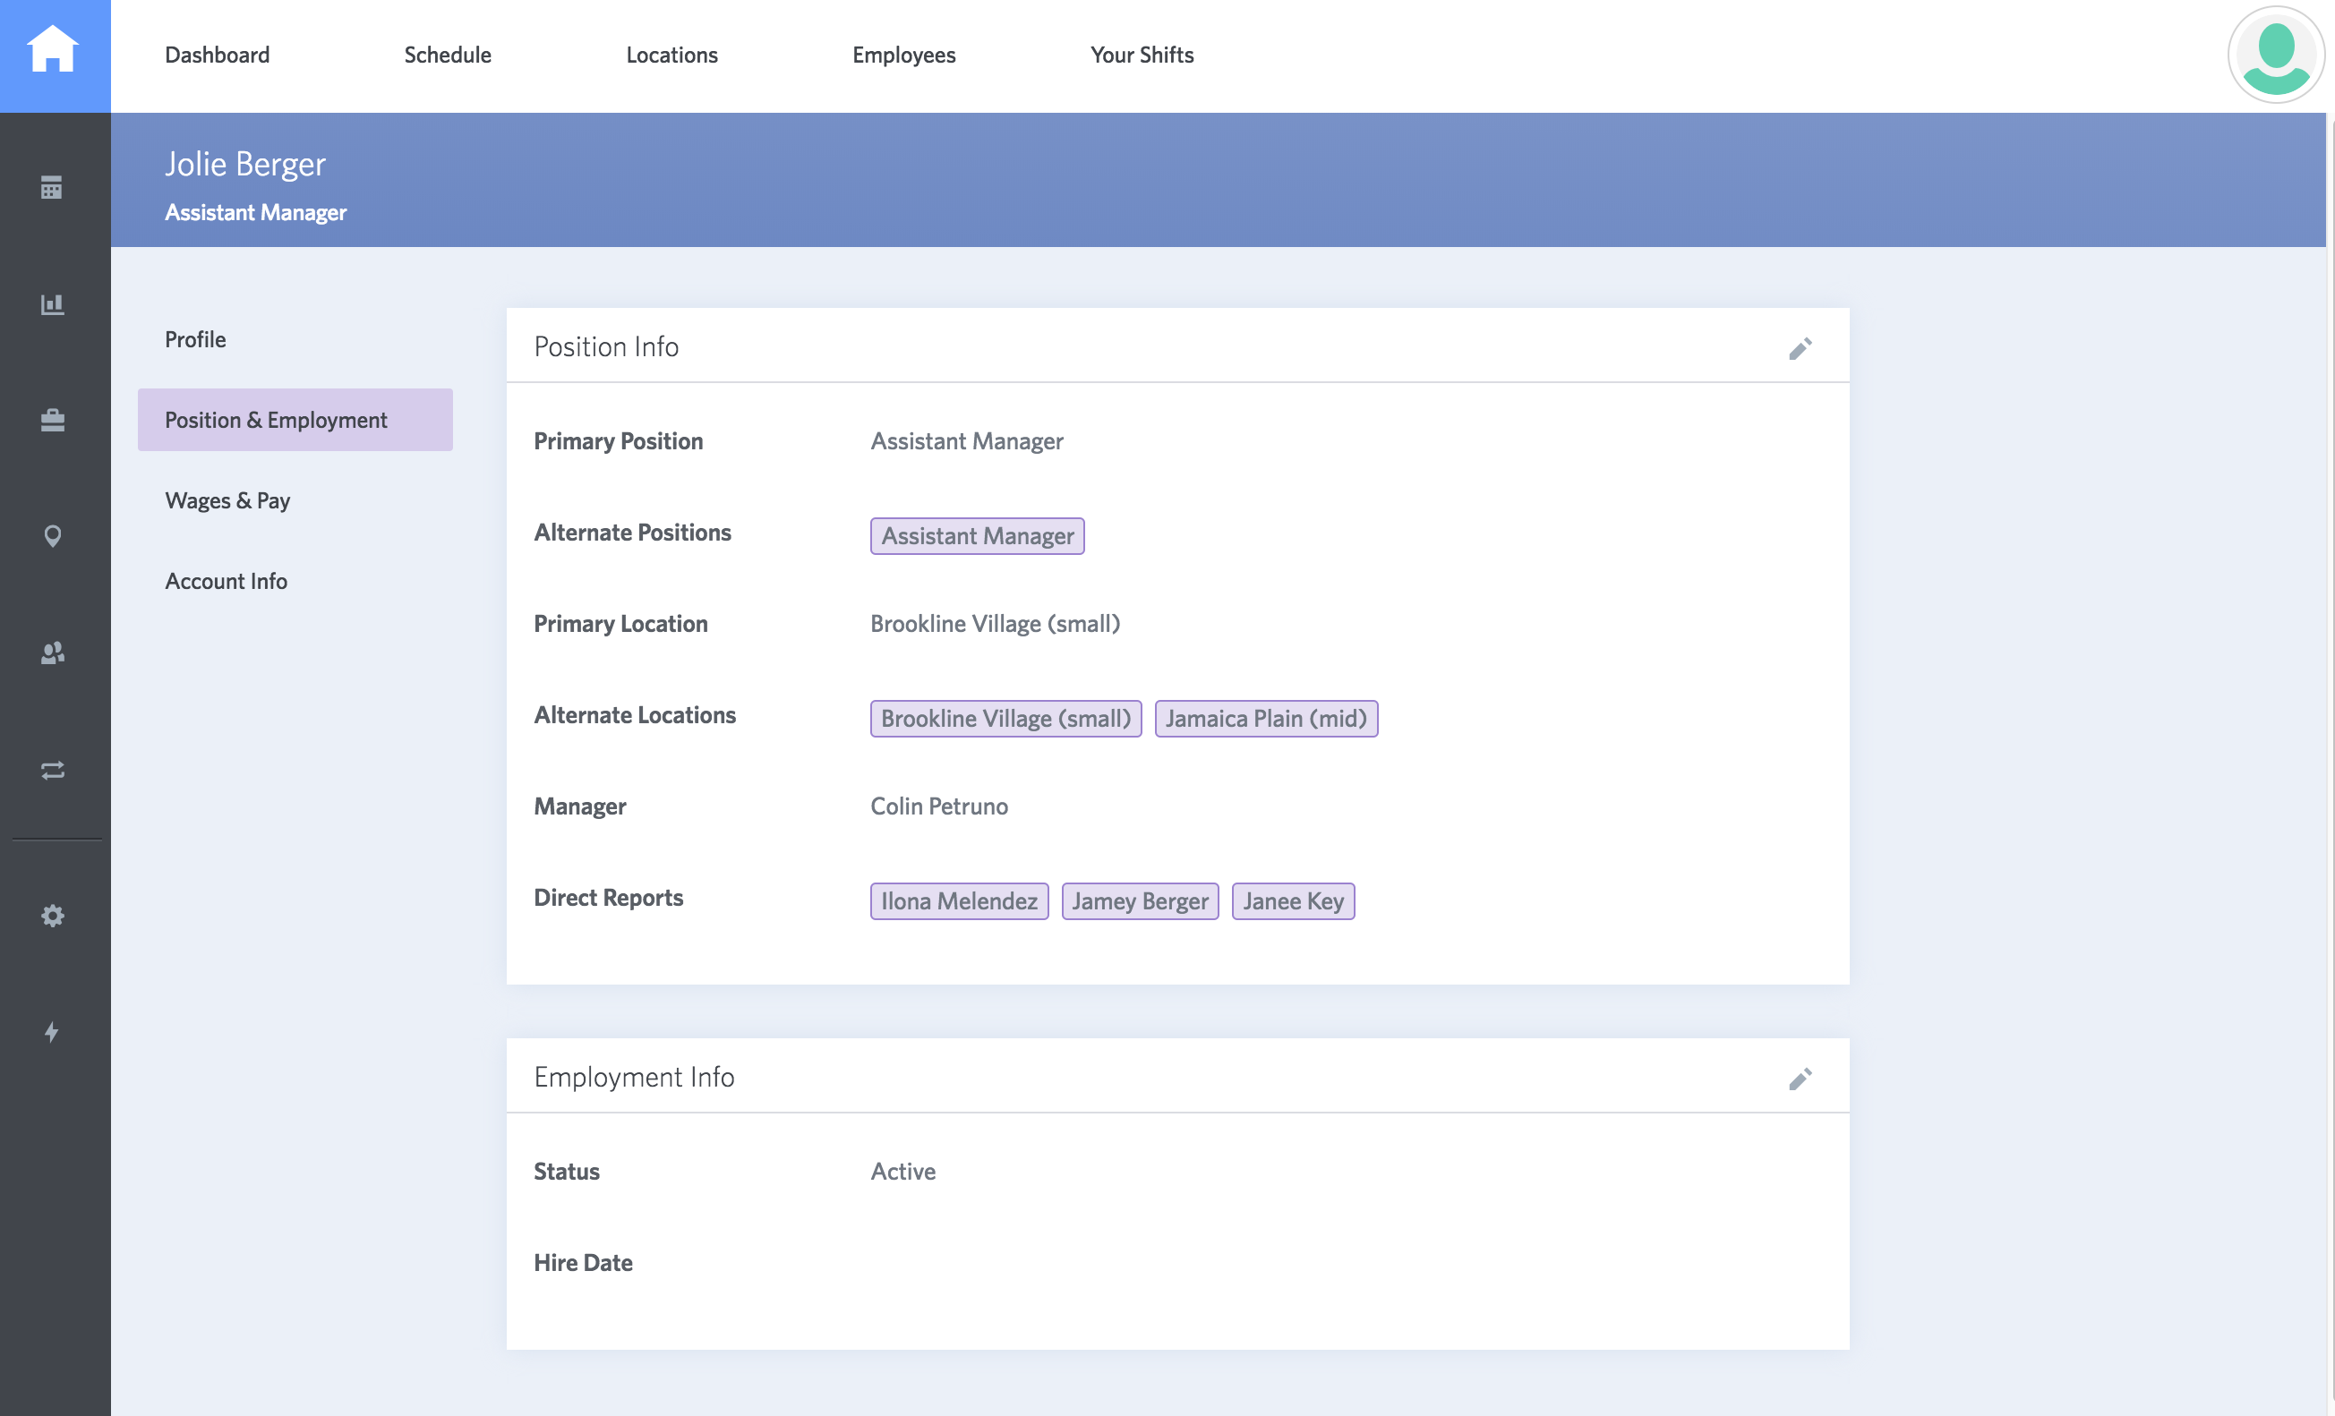Open the calendar grid sidebar icon

tap(52, 188)
